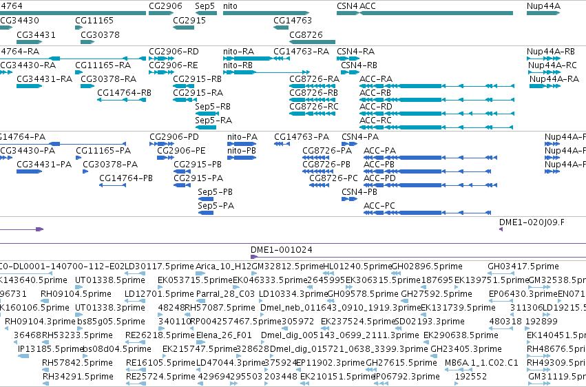Select the CG30378 gene label
The image size is (586, 387).
[100, 34]
